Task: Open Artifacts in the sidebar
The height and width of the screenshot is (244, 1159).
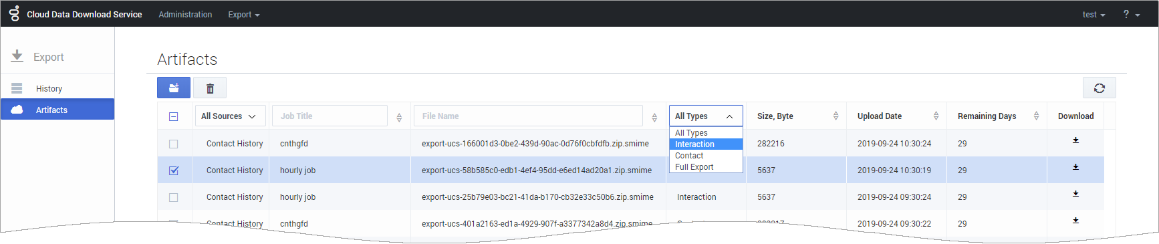Action: [57, 110]
